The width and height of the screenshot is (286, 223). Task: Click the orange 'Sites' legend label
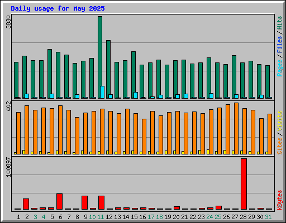coord(279,146)
